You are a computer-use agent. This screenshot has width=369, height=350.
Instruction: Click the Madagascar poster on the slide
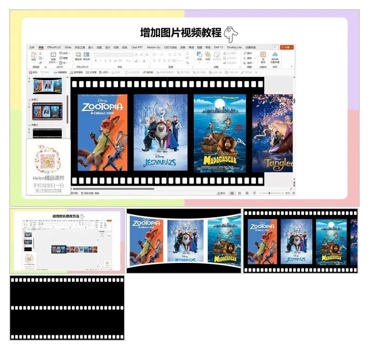click(x=220, y=133)
